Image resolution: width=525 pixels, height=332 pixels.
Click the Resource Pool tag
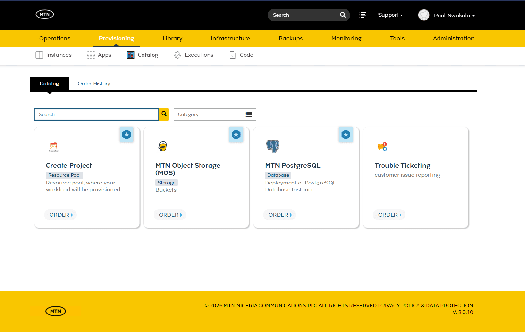(x=64, y=175)
